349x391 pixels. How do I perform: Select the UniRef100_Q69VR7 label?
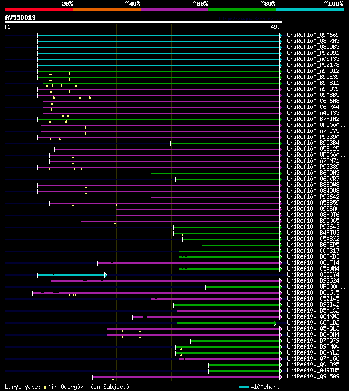313,179
